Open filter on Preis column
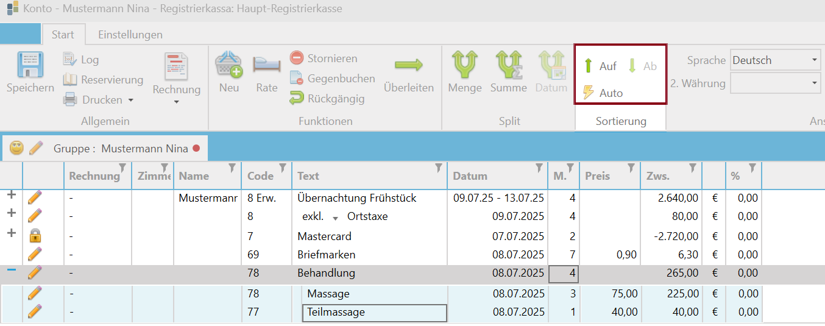This screenshot has width=825, height=326. pyautogui.click(x=631, y=168)
